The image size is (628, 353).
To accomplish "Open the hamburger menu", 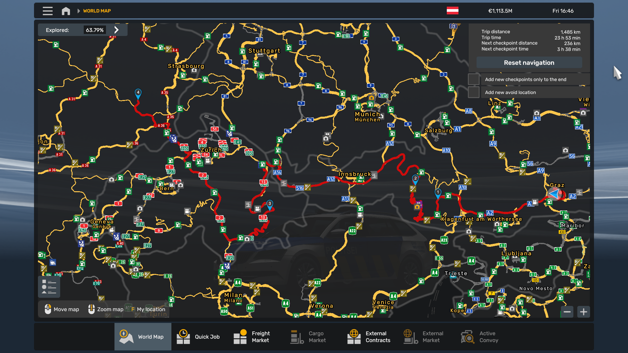I will point(47,11).
